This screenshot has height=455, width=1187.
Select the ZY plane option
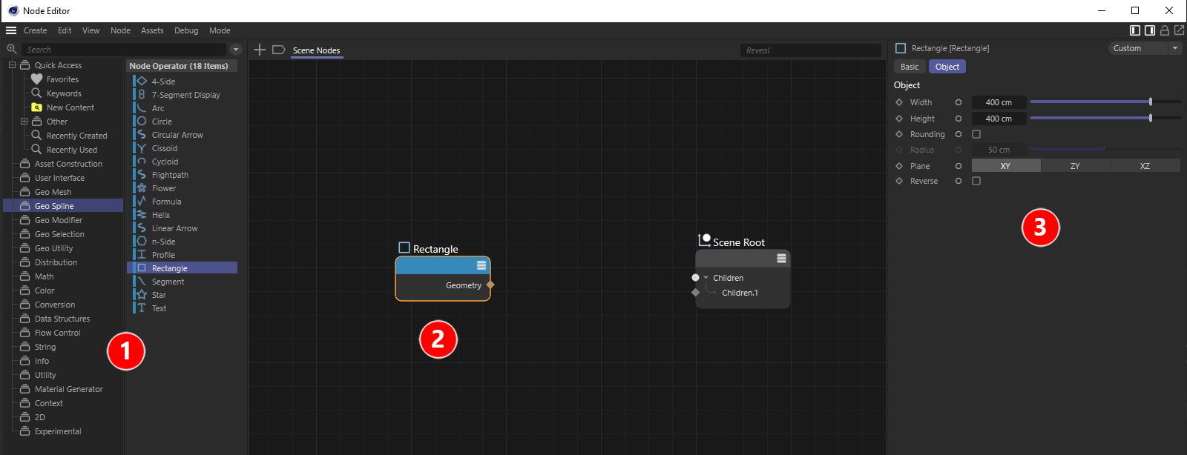point(1075,166)
